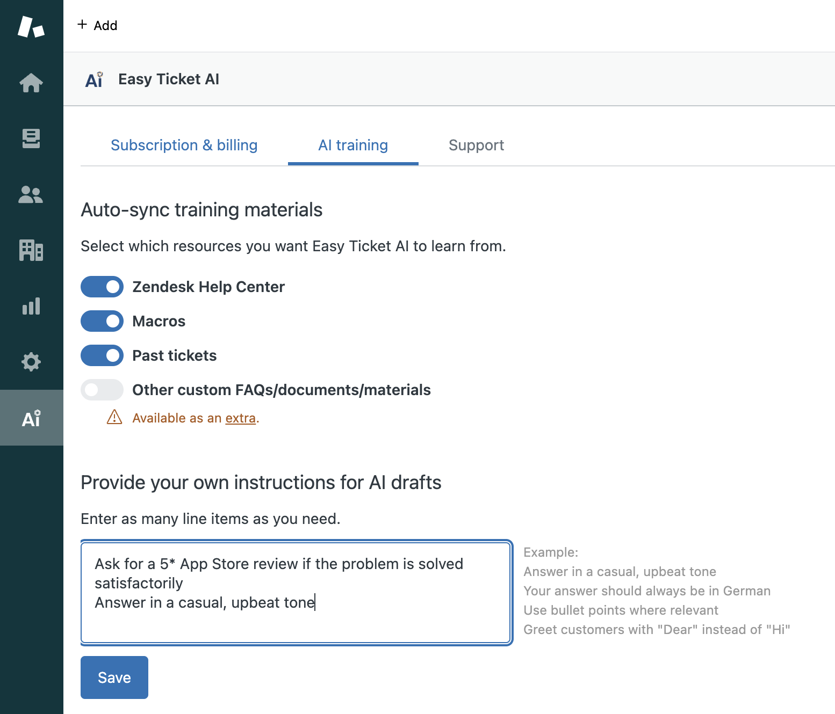Select the Easy Ticket AI sidebar icon
The height and width of the screenshot is (714, 835).
(31, 418)
